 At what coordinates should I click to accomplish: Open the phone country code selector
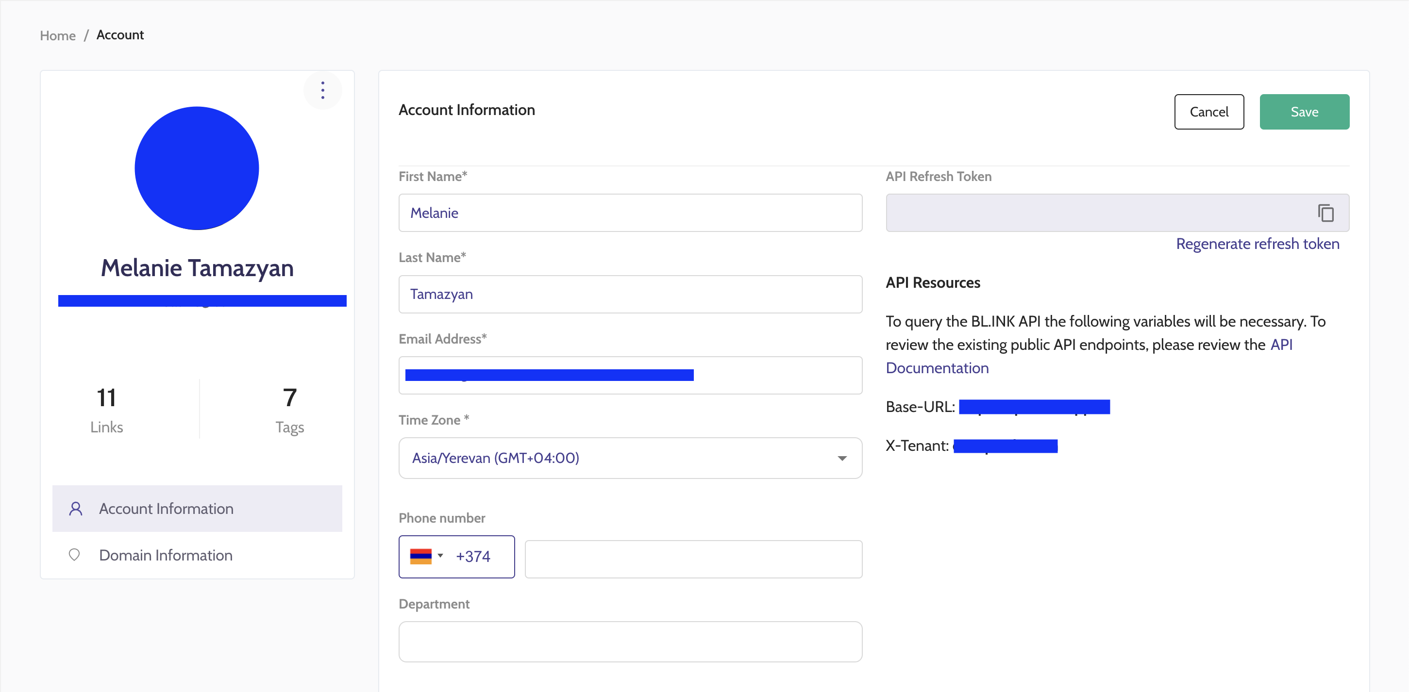point(440,557)
